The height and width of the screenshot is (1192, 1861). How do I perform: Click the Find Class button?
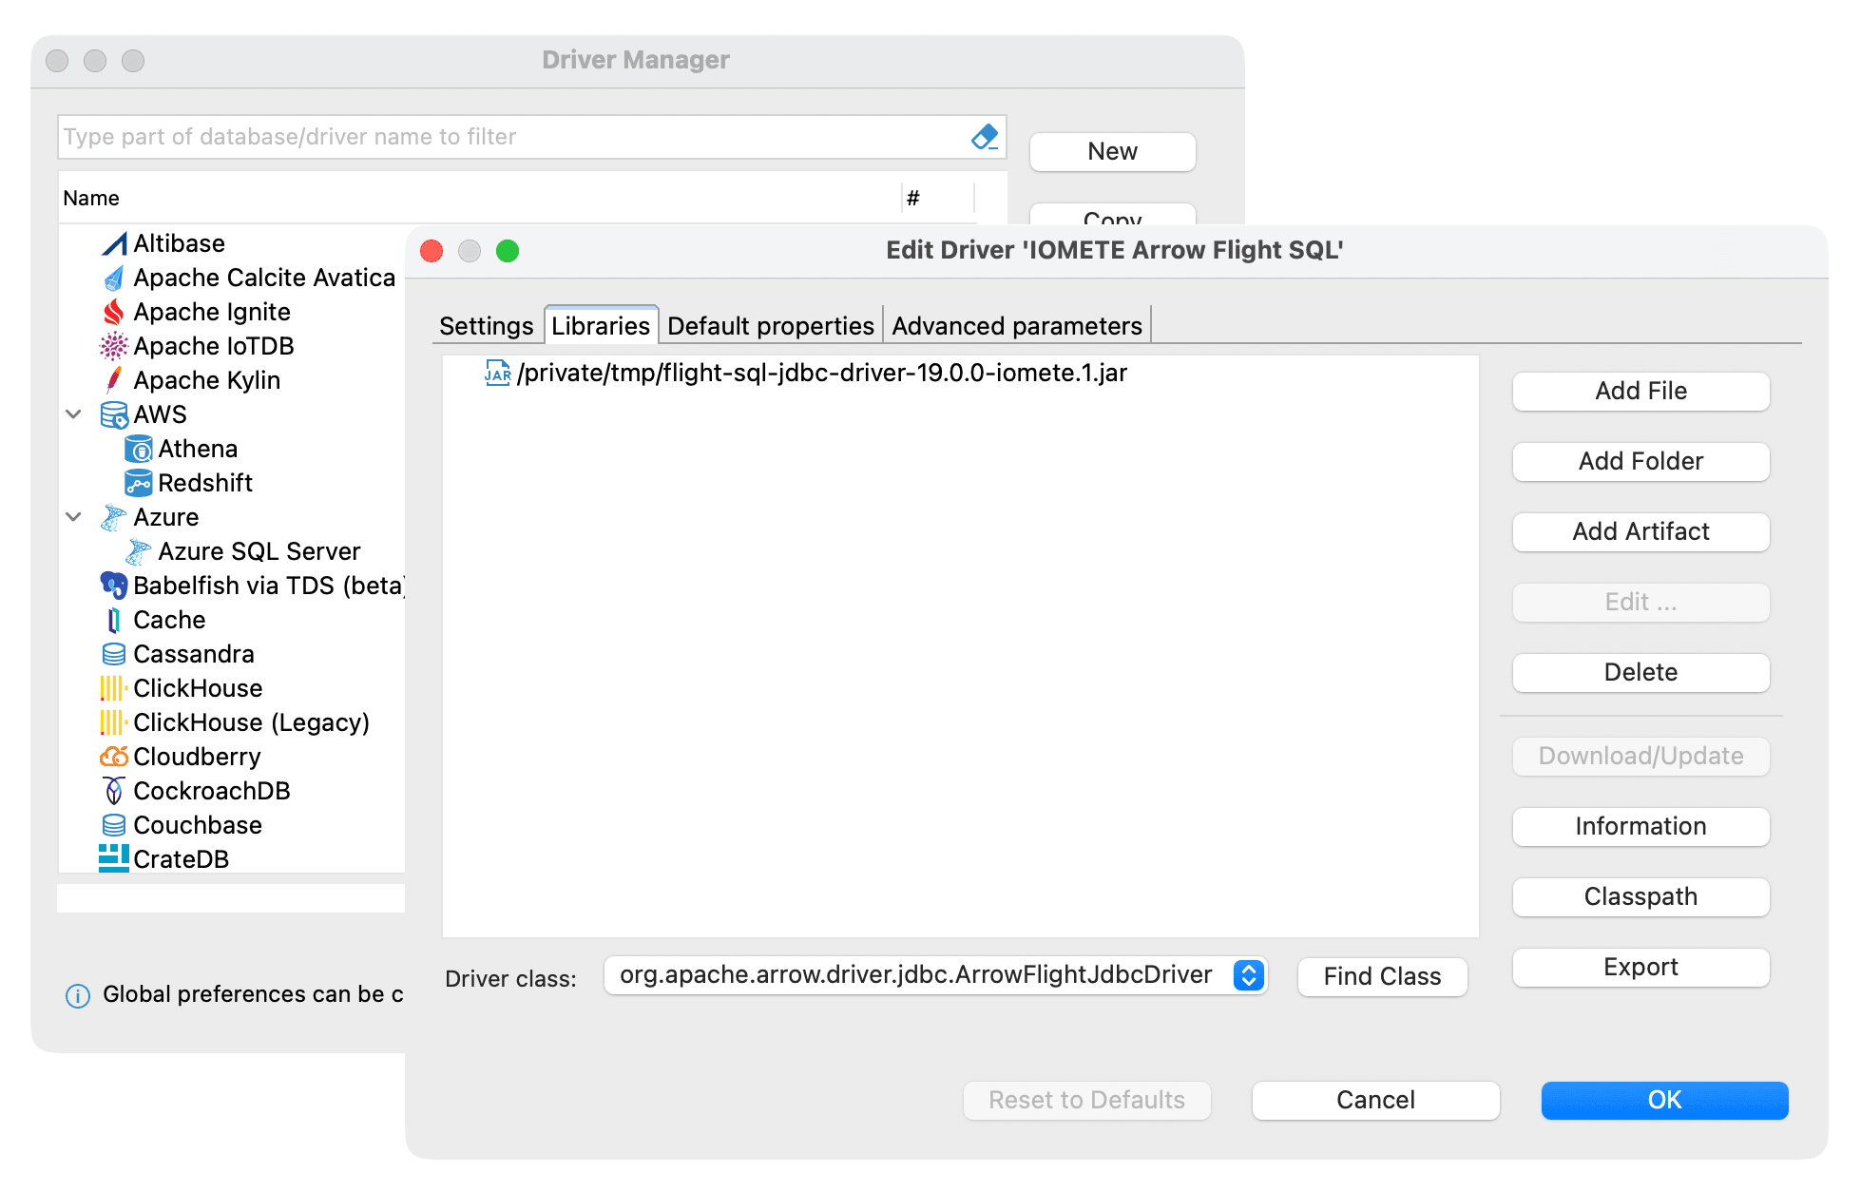click(x=1382, y=977)
